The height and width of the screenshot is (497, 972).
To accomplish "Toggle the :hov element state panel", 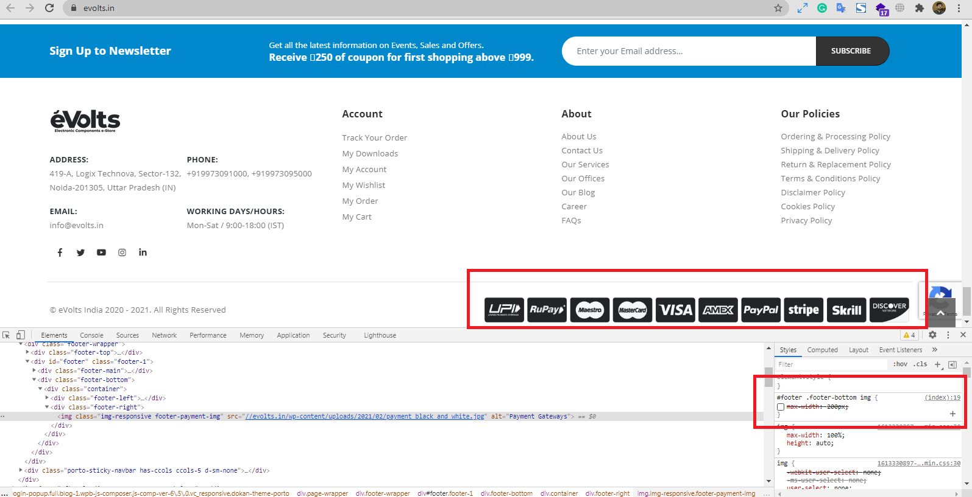I will [x=900, y=364].
